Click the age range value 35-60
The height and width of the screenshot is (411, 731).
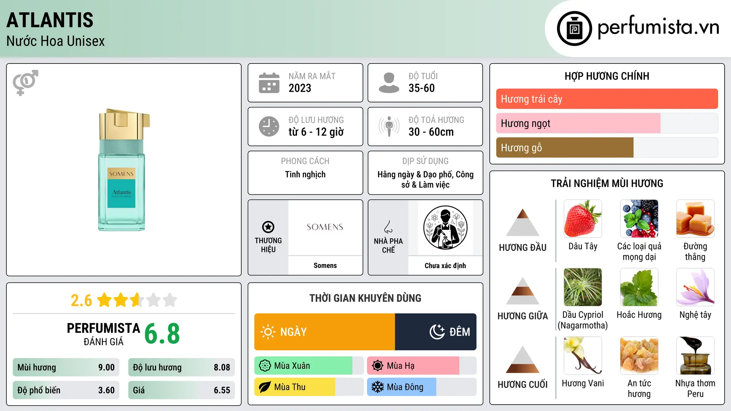[x=422, y=88]
